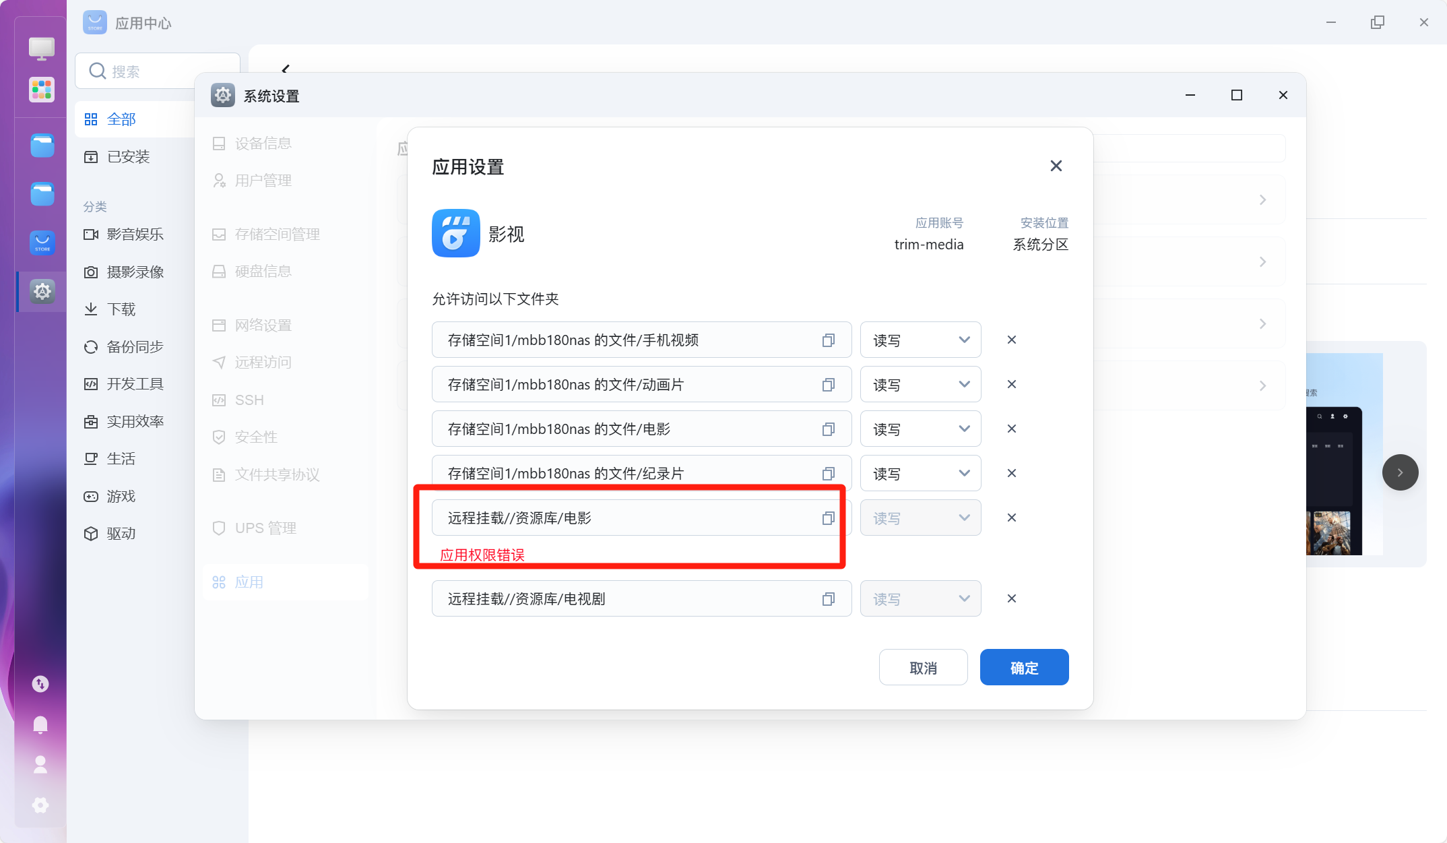Open the first blue folder dock icon

point(42,146)
